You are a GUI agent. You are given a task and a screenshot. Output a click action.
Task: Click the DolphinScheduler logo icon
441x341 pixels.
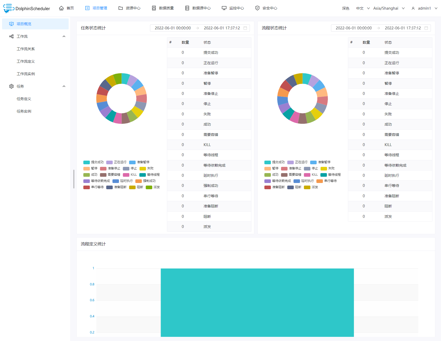point(9,8)
